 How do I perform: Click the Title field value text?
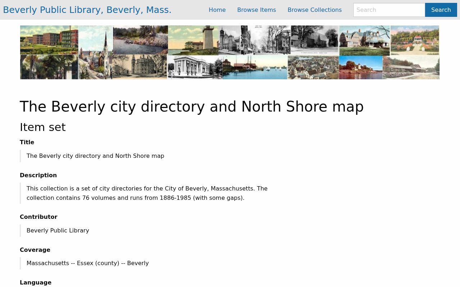[95, 156]
